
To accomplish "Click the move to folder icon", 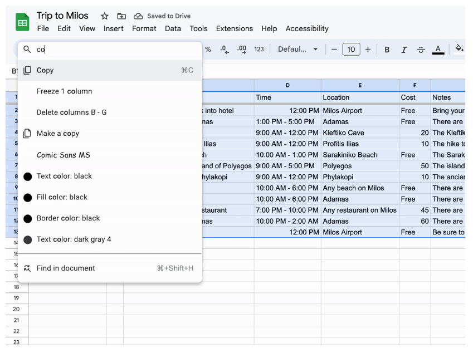I will (x=121, y=16).
